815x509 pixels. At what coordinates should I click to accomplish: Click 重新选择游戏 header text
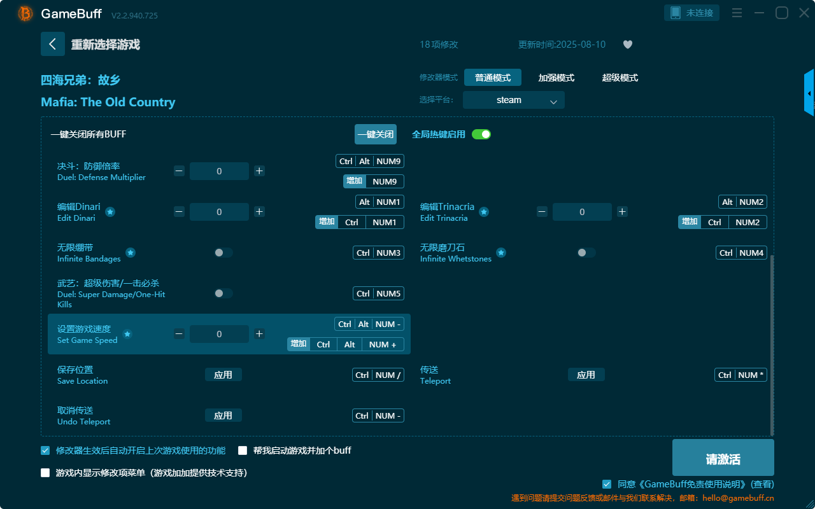tap(105, 45)
